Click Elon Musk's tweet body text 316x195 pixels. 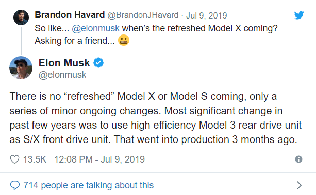tap(155, 118)
